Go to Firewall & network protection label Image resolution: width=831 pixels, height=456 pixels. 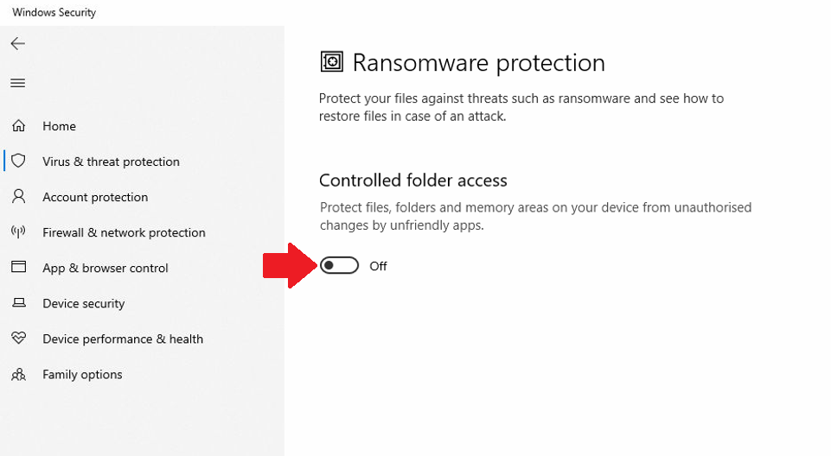[x=124, y=232]
